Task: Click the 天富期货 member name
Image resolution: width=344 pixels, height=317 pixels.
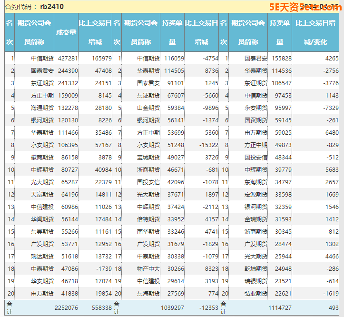Action: point(42,194)
